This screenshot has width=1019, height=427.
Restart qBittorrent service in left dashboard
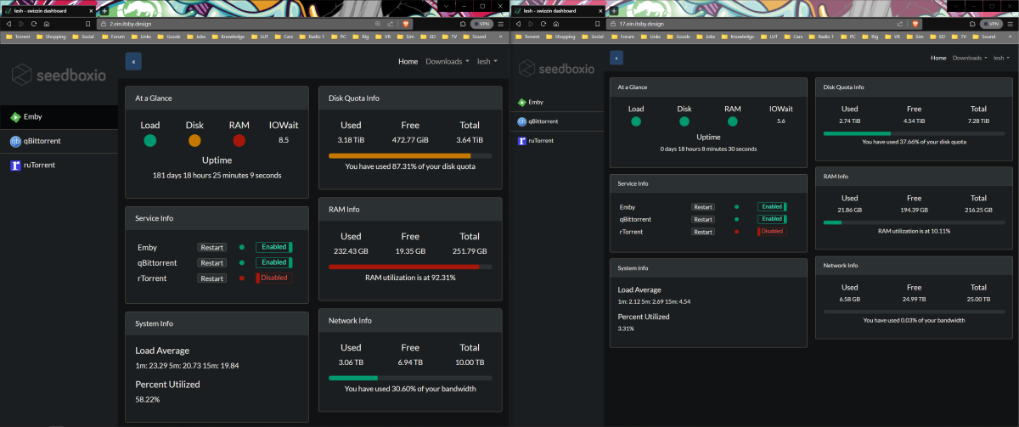[212, 263]
